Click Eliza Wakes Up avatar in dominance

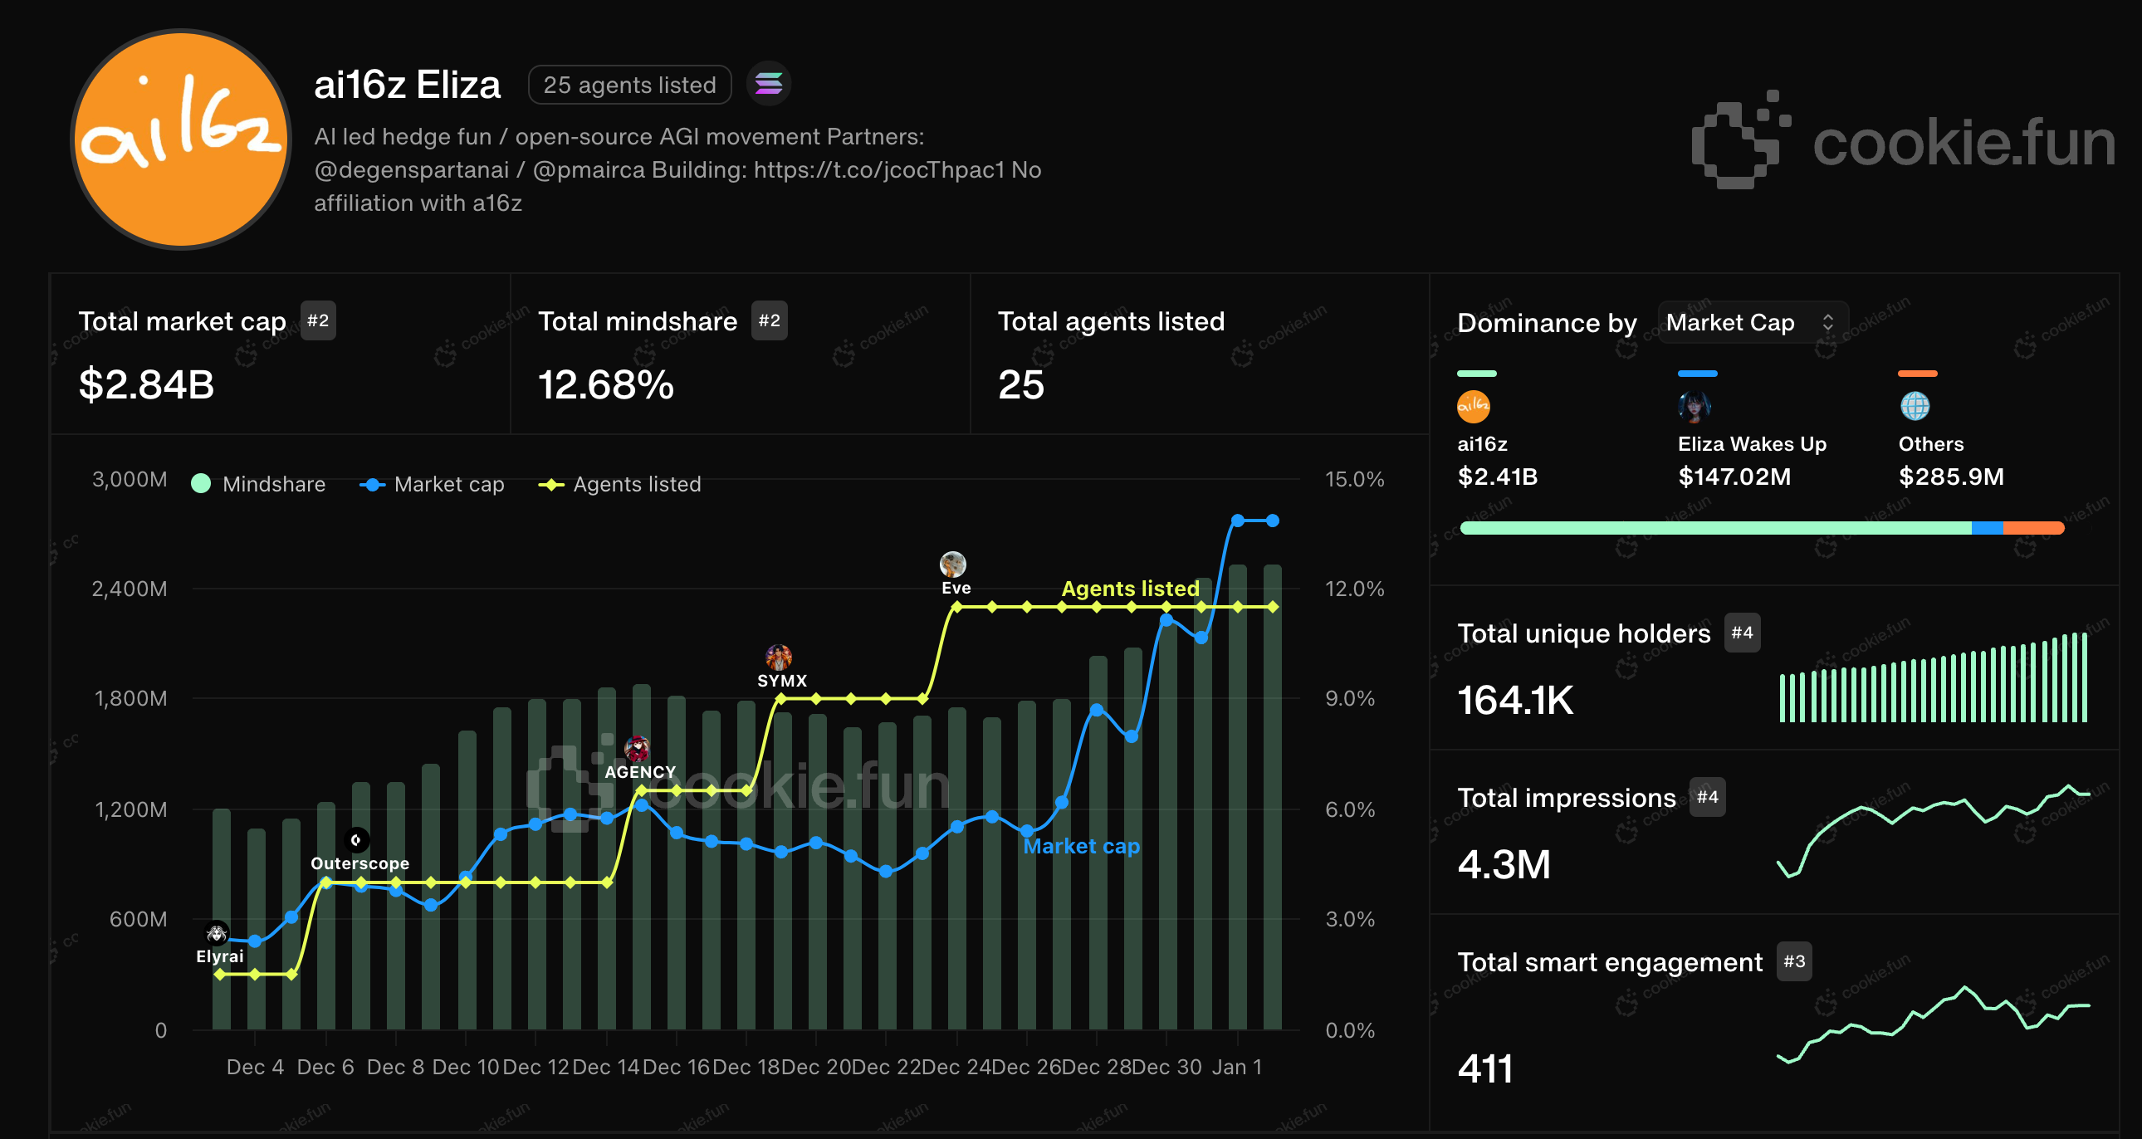[x=1694, y=407]
